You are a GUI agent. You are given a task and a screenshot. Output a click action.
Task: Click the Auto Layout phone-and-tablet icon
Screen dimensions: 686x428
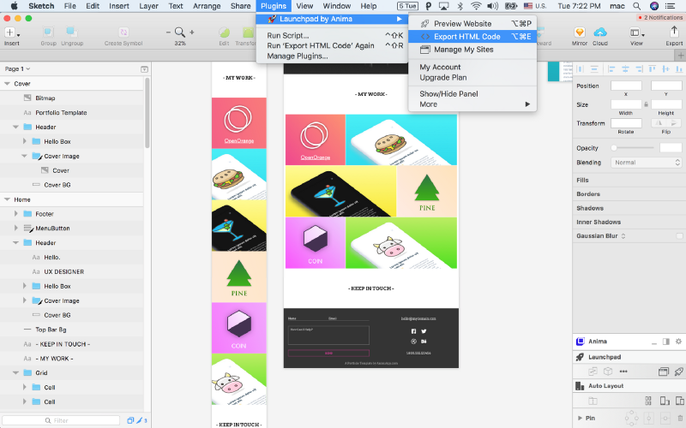[x=680, y=401]
